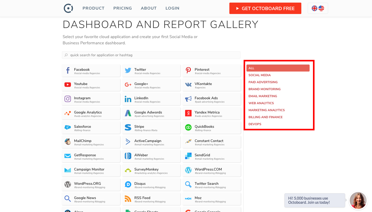Image resolution: width=372 pixels, height=212 pixels.
Task: Click the Google Analytics icon
Action: click(x=68, y=113)
